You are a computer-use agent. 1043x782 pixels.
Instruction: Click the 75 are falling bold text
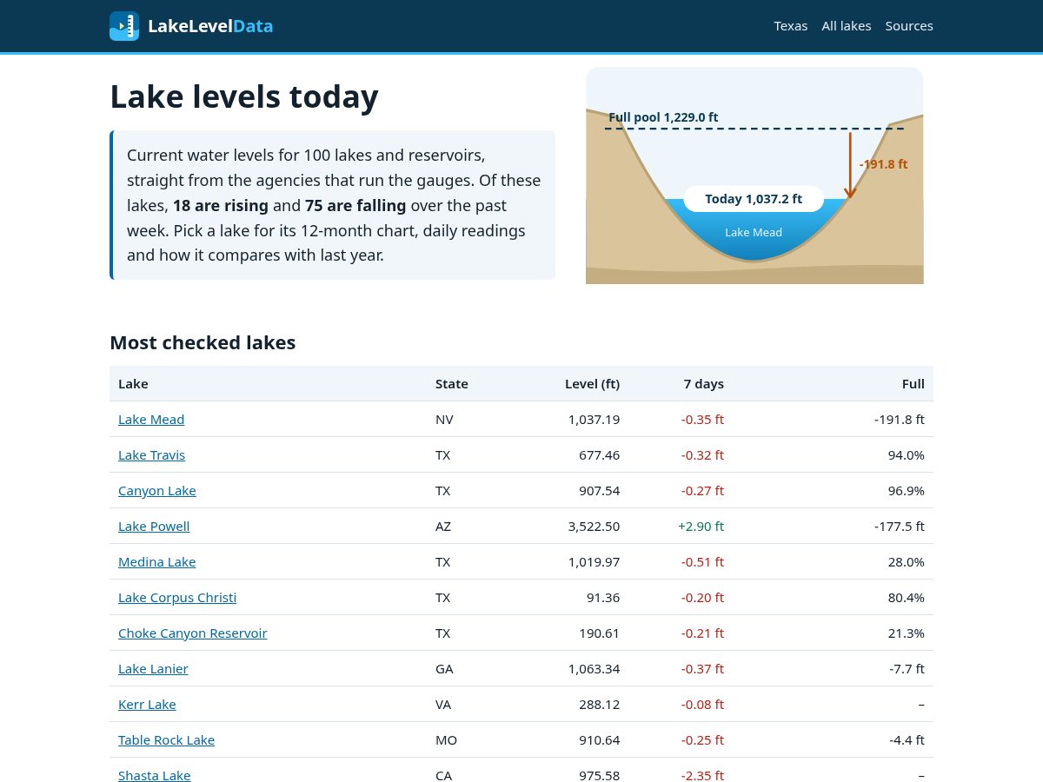(x=355, y=206)
